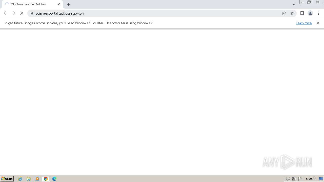
Task: Minimize the Chrome window
Action: coord(303,2)
